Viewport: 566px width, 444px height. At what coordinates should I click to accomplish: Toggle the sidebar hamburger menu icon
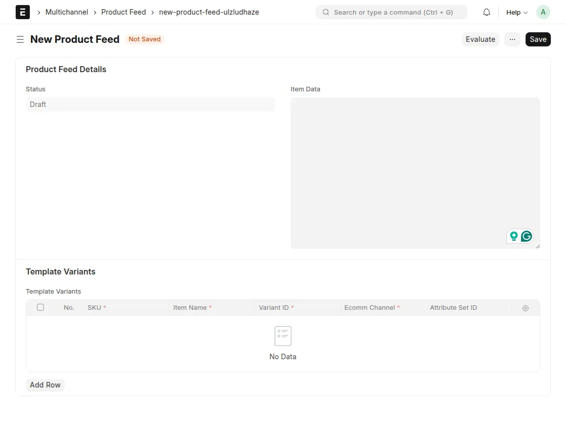pos(20,39)
